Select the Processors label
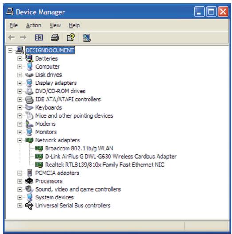The width and height of the screenshot is (232, 234). tap(49, 181)
